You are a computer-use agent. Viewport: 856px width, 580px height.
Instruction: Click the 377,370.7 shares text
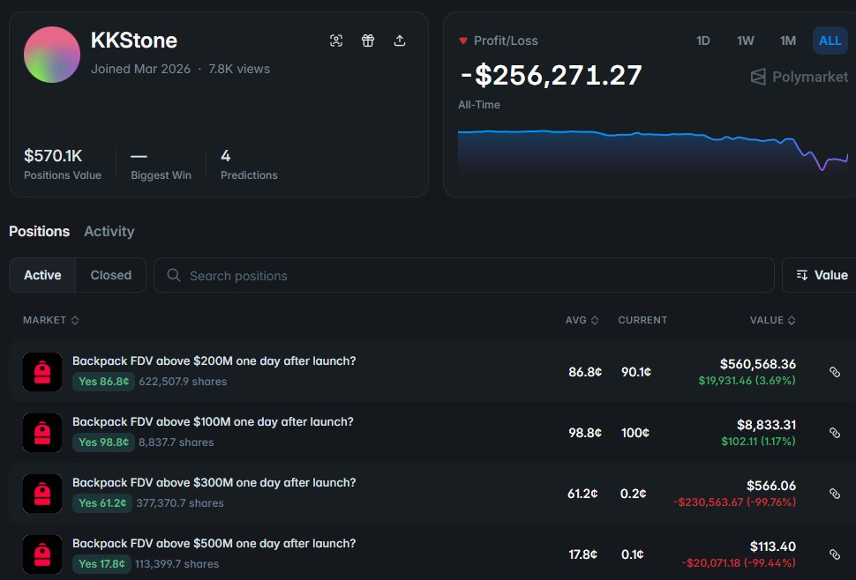(x=180, y=503)
